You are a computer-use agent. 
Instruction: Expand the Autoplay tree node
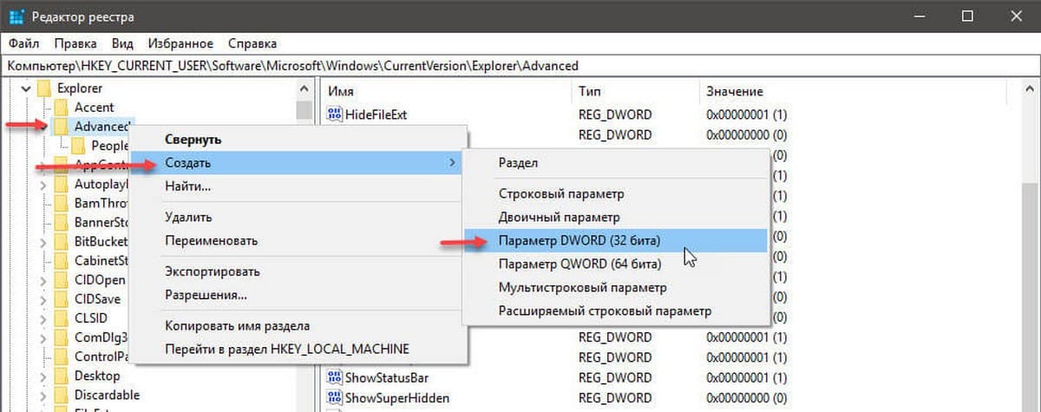[43, 184]
